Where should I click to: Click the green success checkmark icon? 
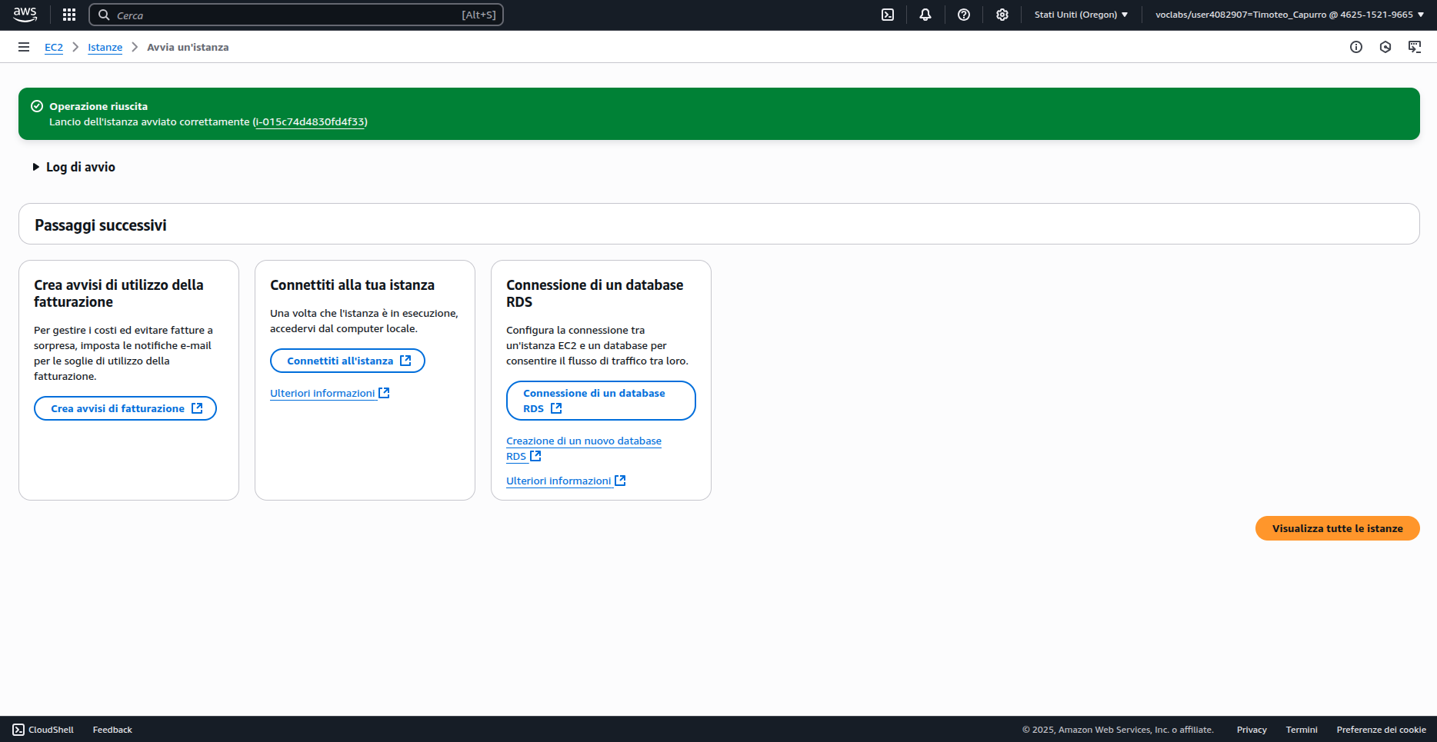(x=36, y=106)
